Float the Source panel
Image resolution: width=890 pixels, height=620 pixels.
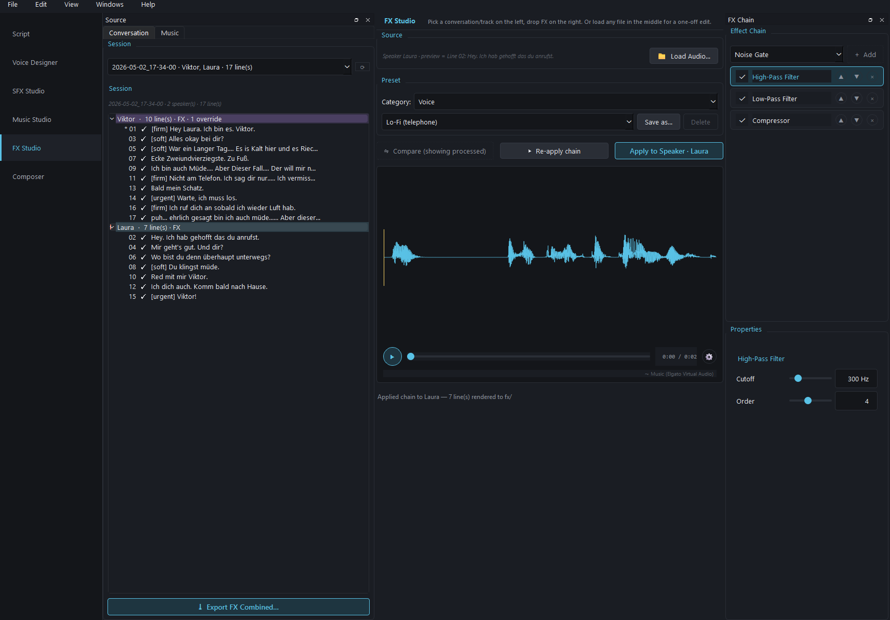[356, 20]
